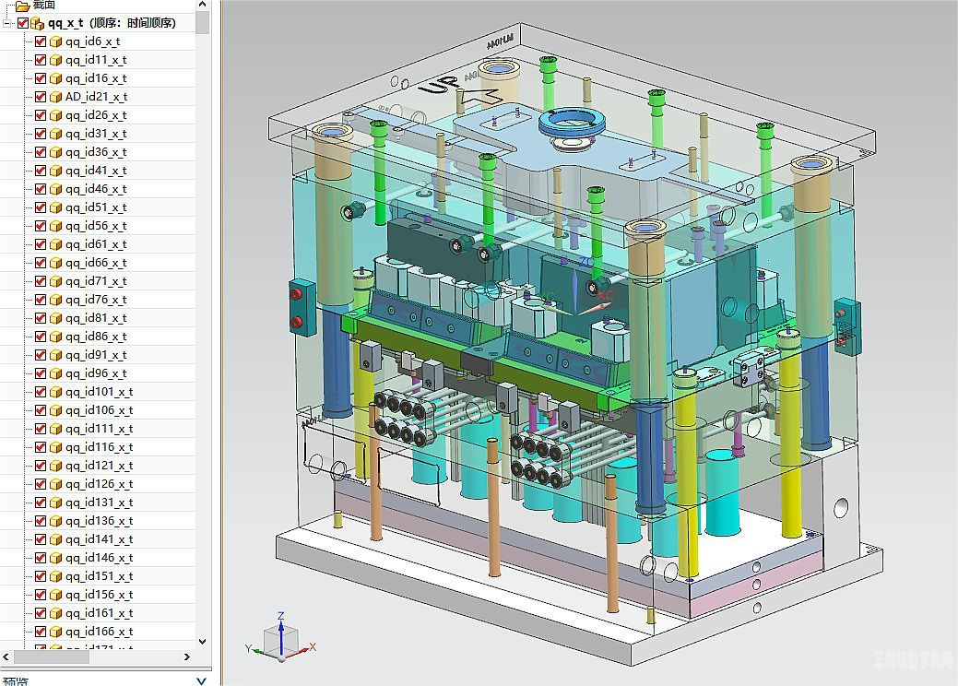Click the part icon of qq_id71_x_t
958x686 pixels.
(55, 281)
